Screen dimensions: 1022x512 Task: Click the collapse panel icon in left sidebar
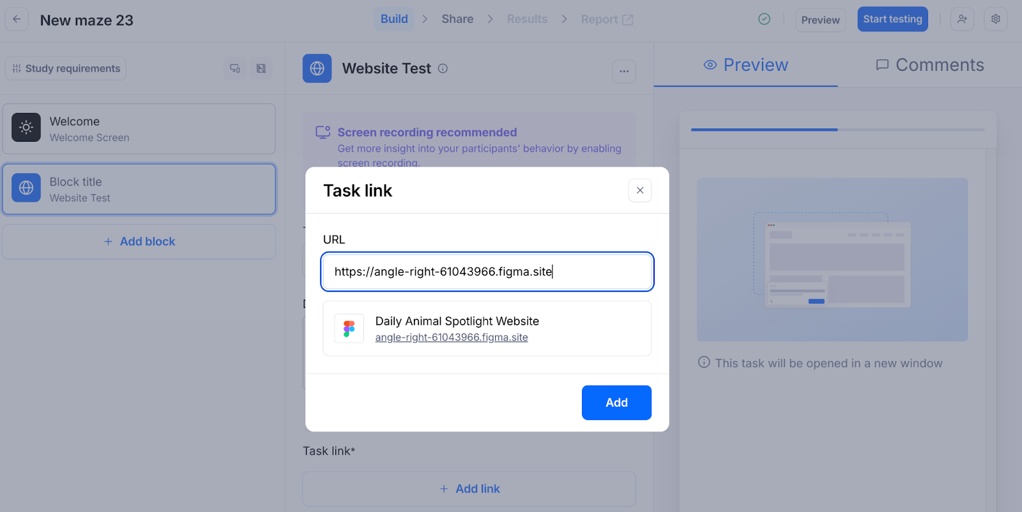pos(261,68)
